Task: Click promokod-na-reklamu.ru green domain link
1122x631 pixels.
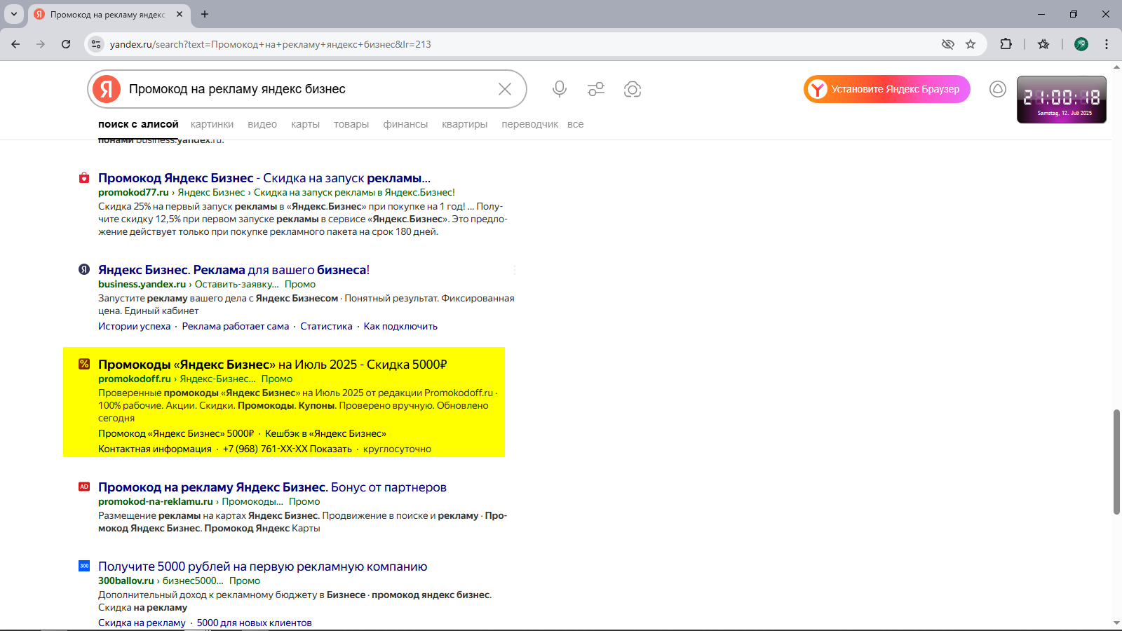Action: click(x=156, y=501)
